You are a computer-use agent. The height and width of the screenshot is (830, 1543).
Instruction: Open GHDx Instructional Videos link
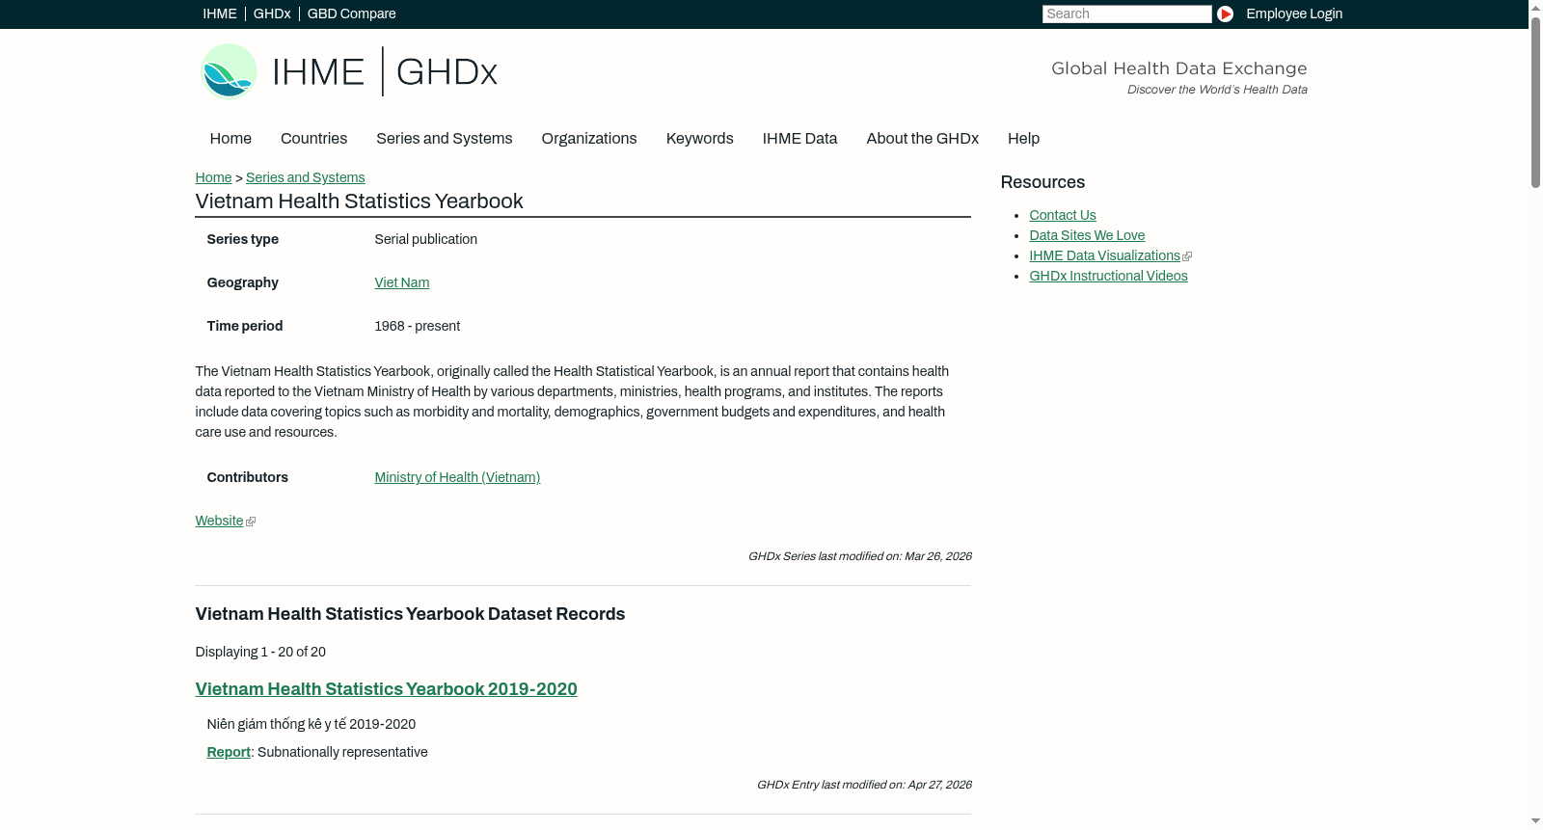1108,276
